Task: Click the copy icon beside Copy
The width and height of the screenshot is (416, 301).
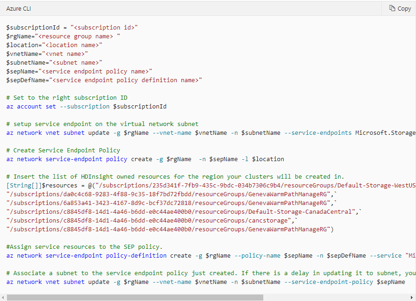Action: (392, 8)
